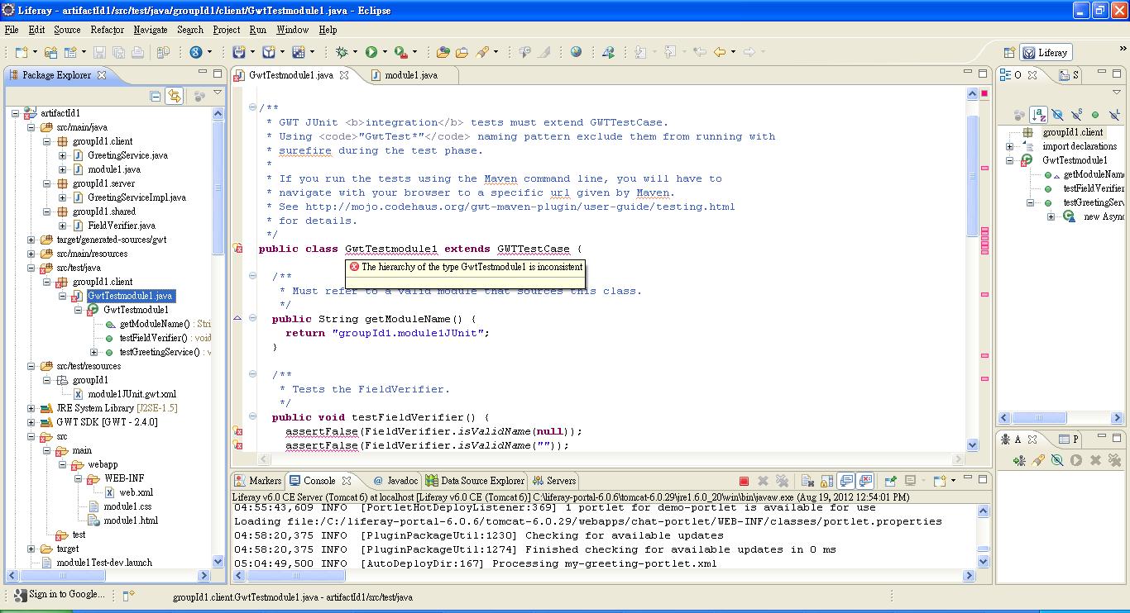The height and width of the screenshot is (613, 1130).
Task: Select web.xml under WEB-INF
Action: click(x=136, y=492)
